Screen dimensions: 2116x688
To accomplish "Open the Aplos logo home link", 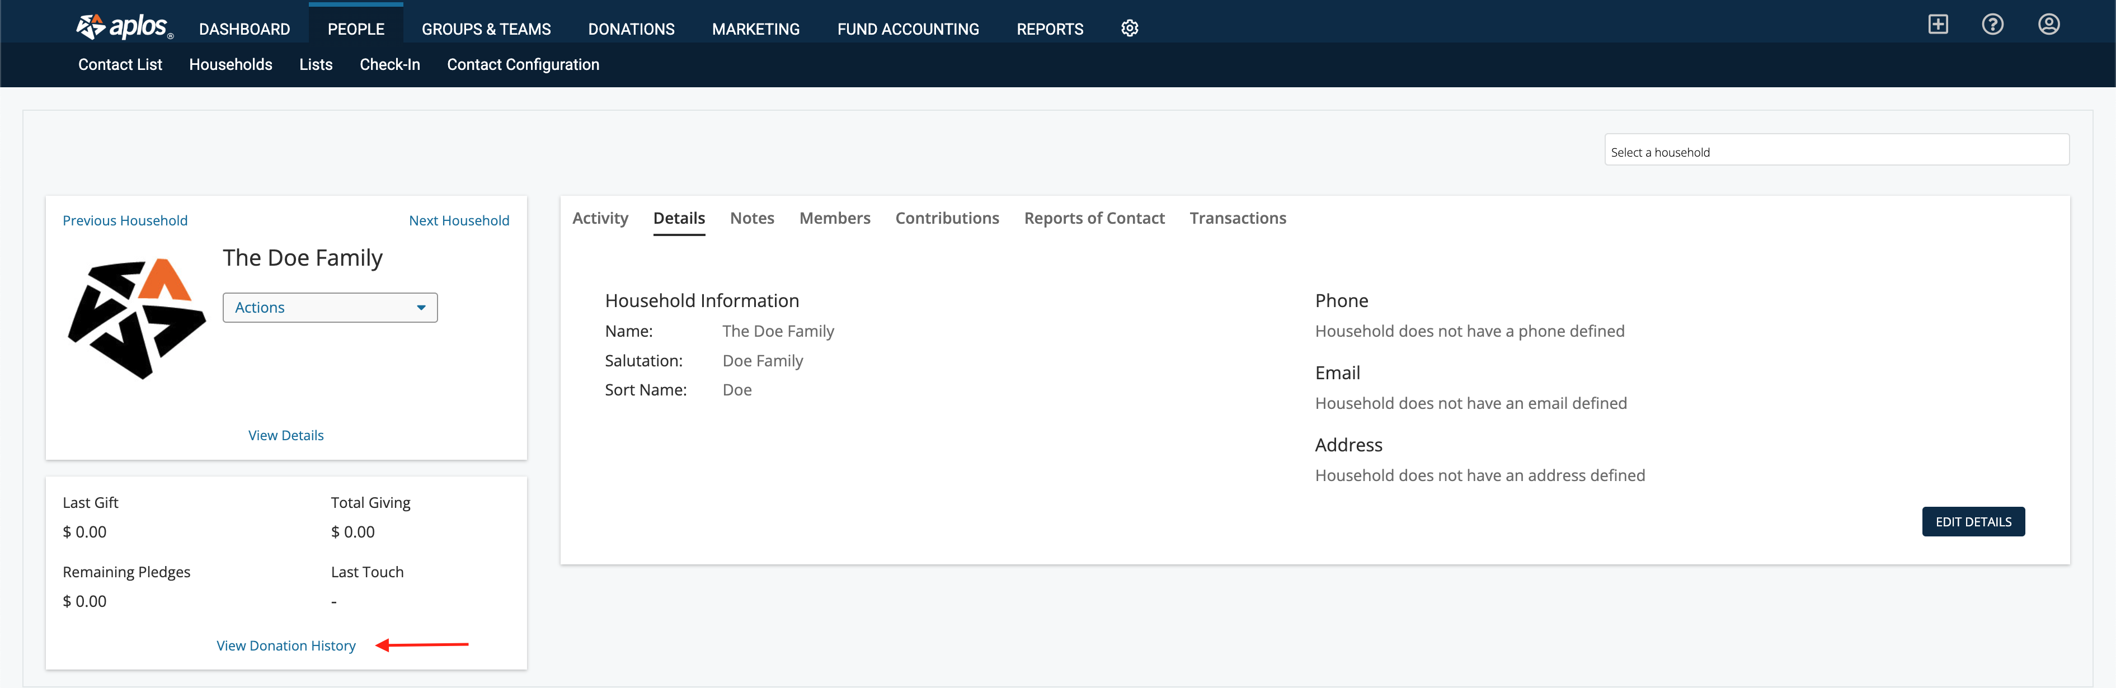I will pos(124,27).
